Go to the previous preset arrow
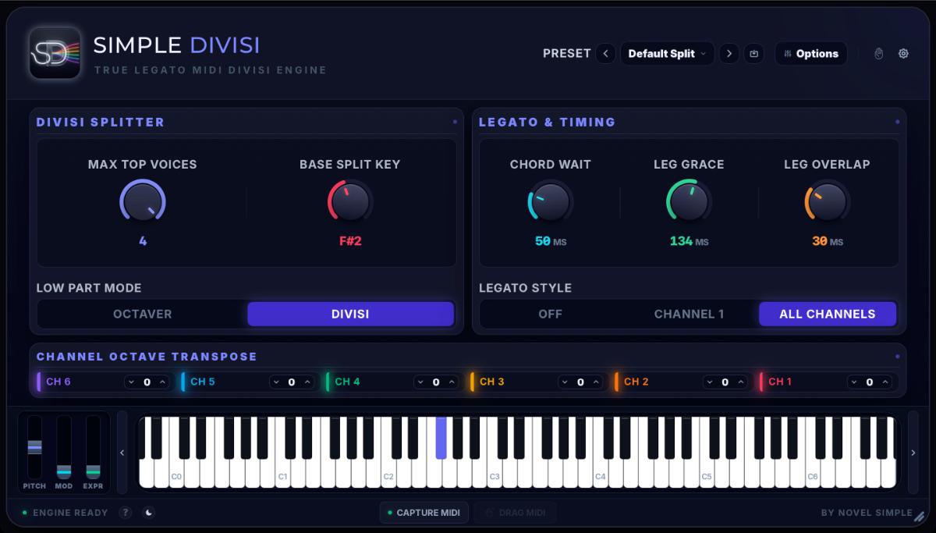 click(x=606, y=54)
